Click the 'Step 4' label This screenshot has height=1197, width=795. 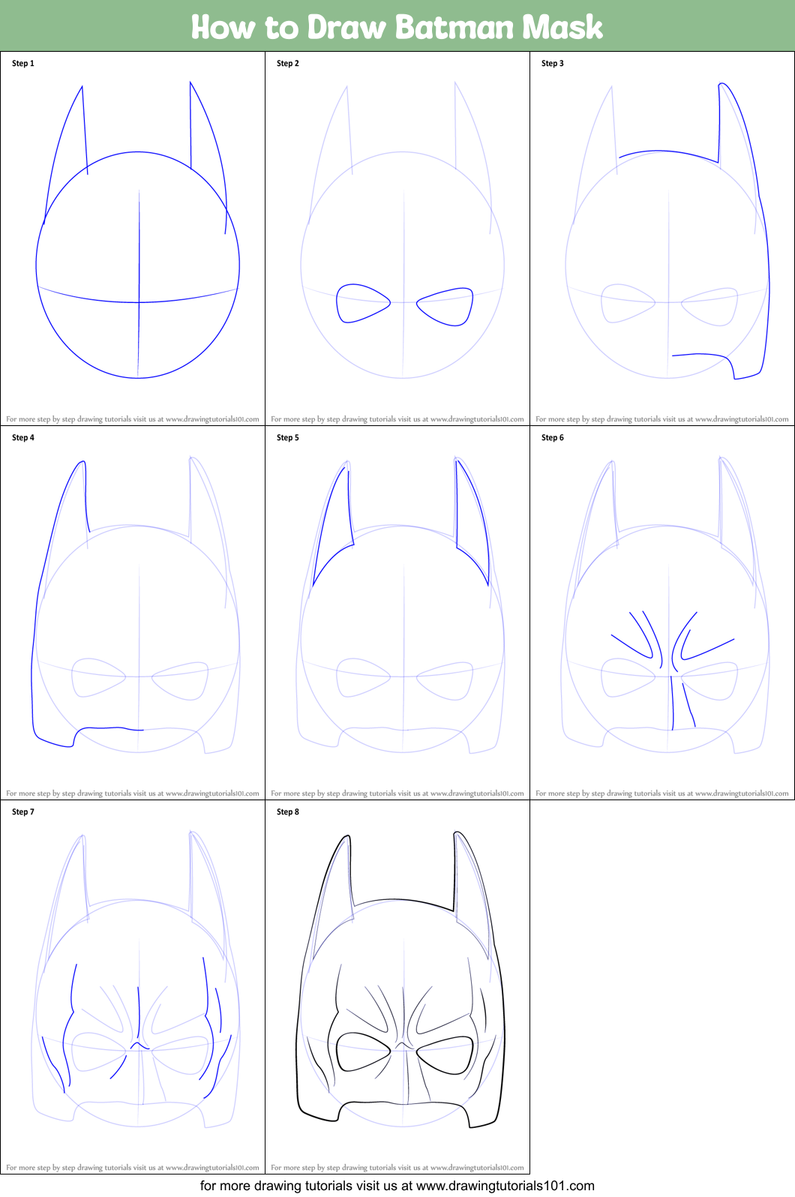coord(23,438)
